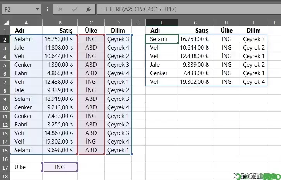Click cell G1 with header Satış

click(x=195, y=31)
